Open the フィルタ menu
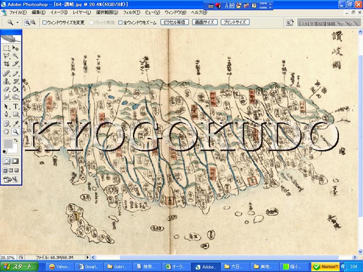The image size is (363, 272). click(x=131, y=12)
